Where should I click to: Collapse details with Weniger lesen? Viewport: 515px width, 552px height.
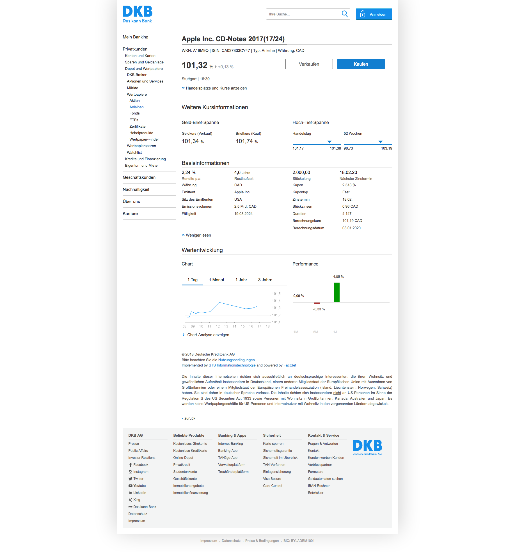[196, 235]
